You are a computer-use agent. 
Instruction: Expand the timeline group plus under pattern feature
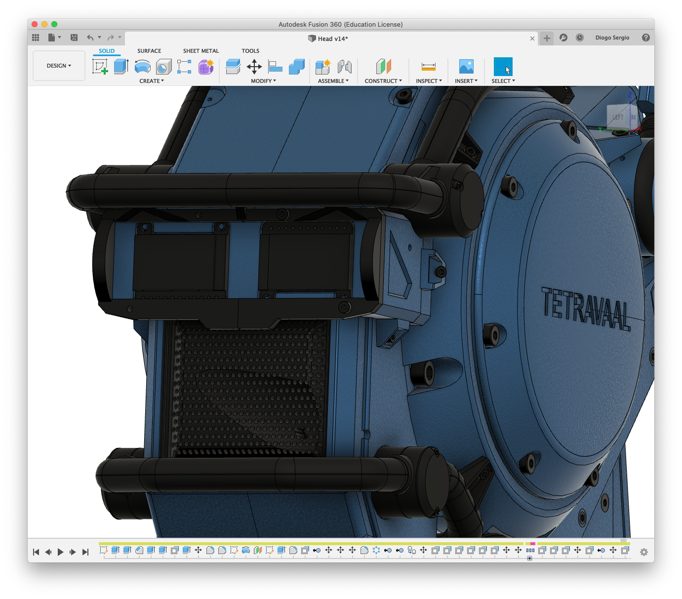(x=529, y=559)
